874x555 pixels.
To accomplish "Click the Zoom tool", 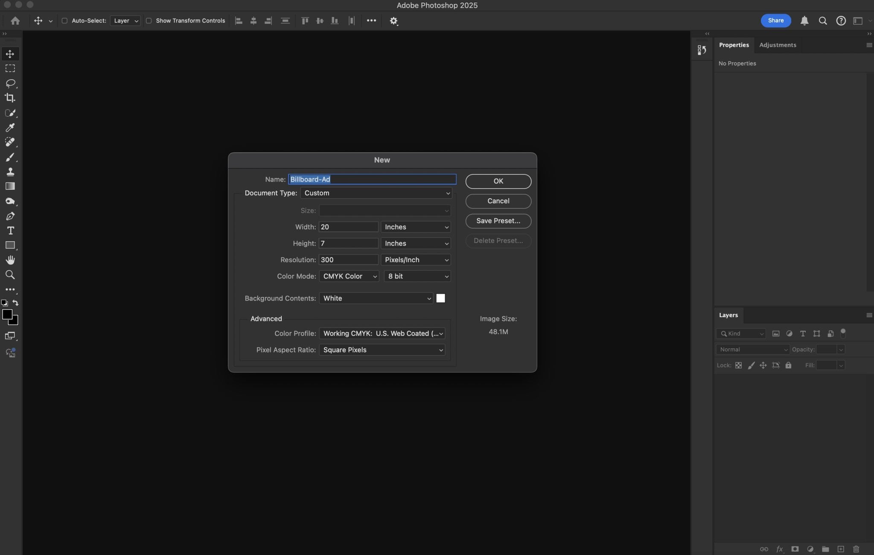I will click(x=10, y=275).
